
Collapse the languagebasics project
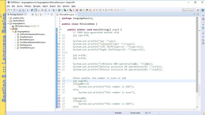tap(8, 23)
